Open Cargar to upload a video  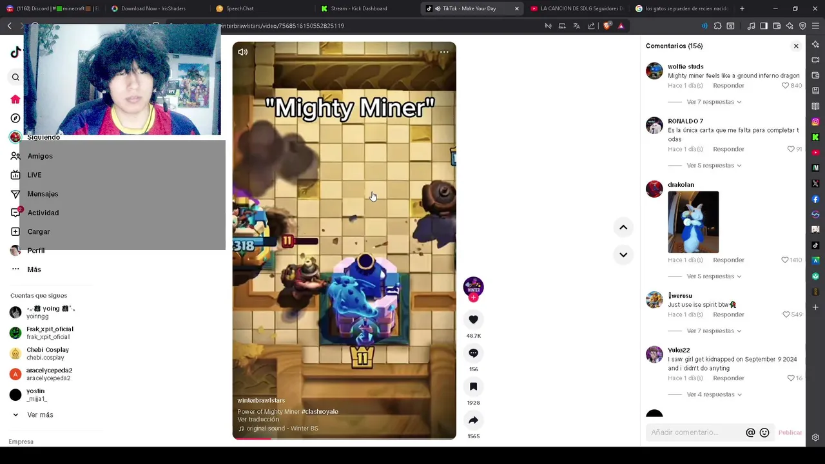coord(39,232)
